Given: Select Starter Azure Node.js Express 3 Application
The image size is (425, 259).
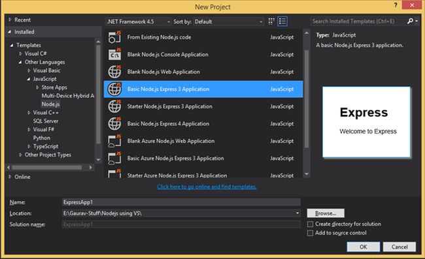Looking at the screenshot, I should point(203,174).
